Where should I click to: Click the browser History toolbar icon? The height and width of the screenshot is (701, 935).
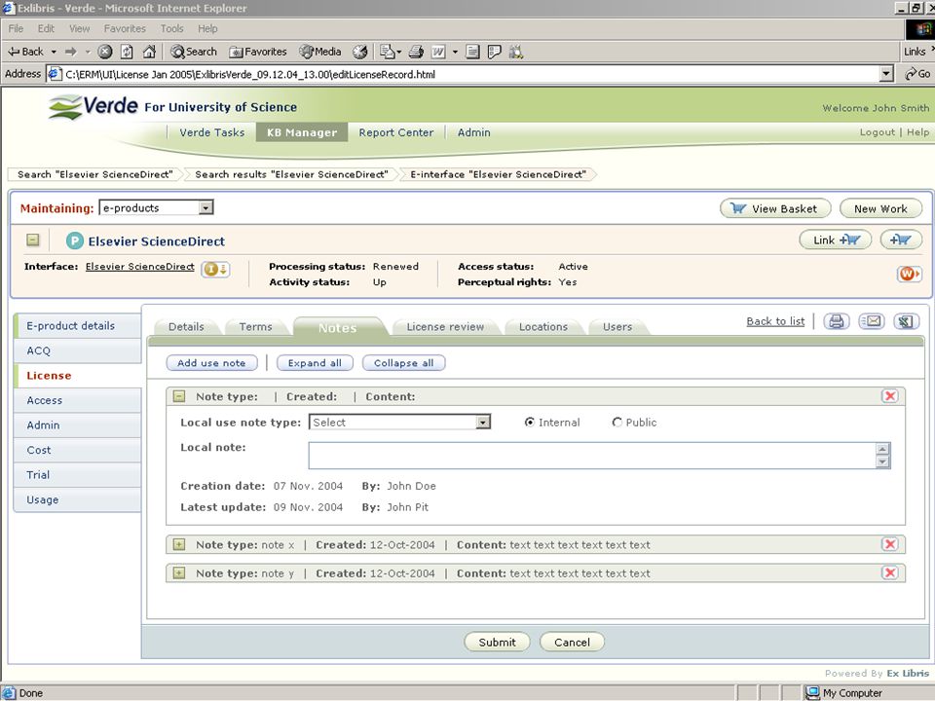pyautogui.click(x=360, y=52)
